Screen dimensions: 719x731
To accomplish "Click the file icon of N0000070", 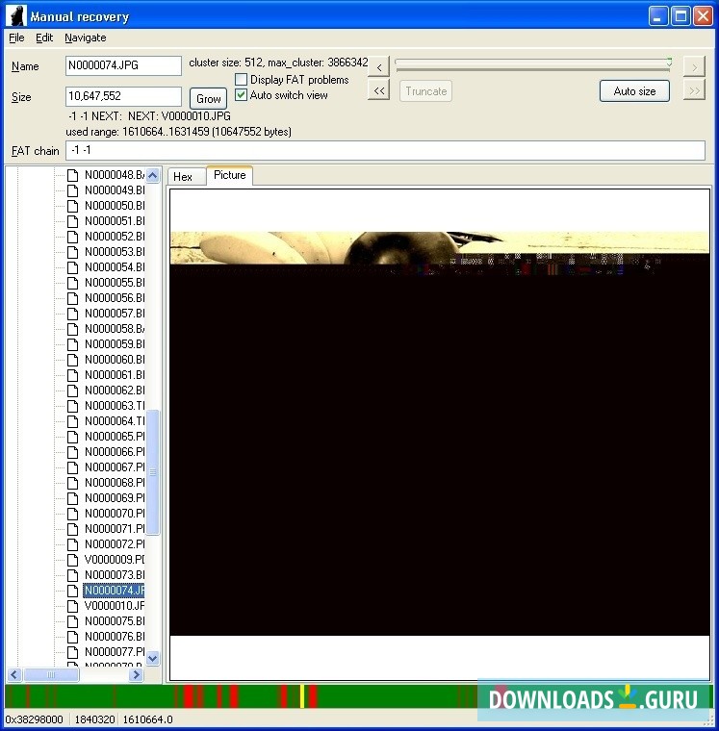I will (72, 514).
